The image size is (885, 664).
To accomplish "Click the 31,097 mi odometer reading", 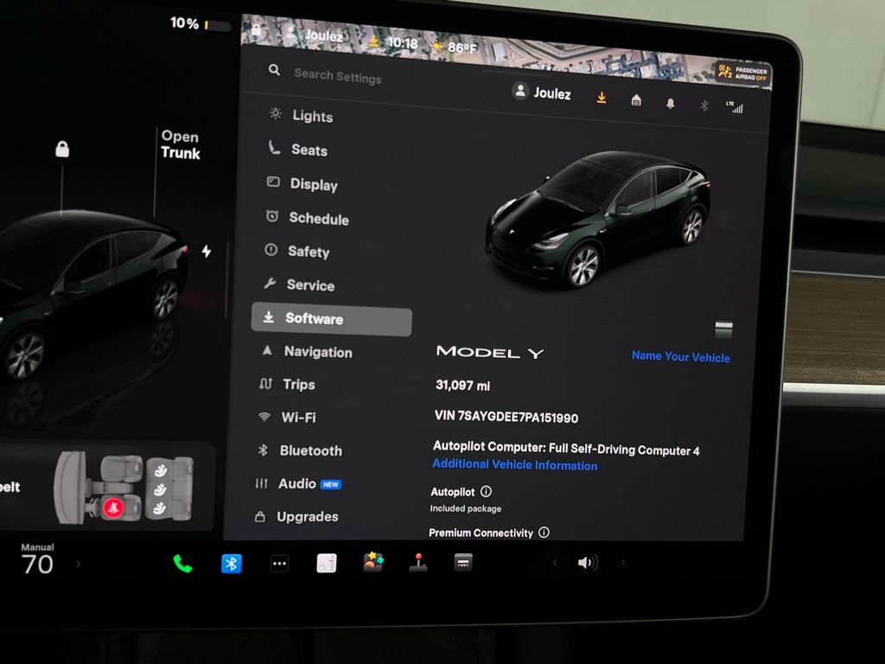I will click(463, 386).
